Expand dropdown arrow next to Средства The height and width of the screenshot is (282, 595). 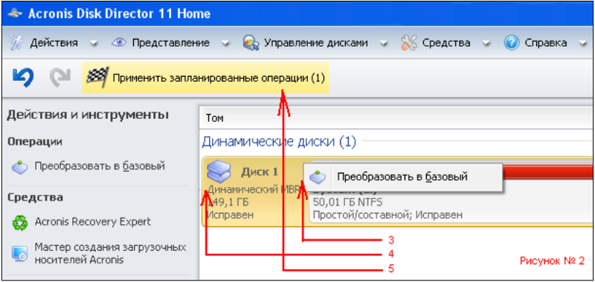tap(486, 44)
